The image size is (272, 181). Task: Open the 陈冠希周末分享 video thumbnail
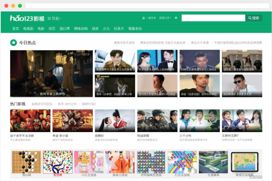point(242,86)
